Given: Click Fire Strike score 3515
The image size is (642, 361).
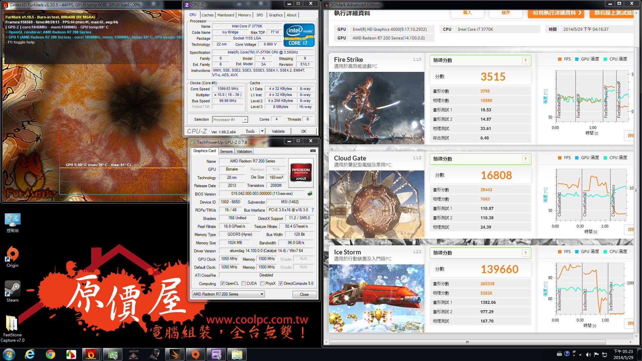Looking at the screenshot, I should click(493, 77).
